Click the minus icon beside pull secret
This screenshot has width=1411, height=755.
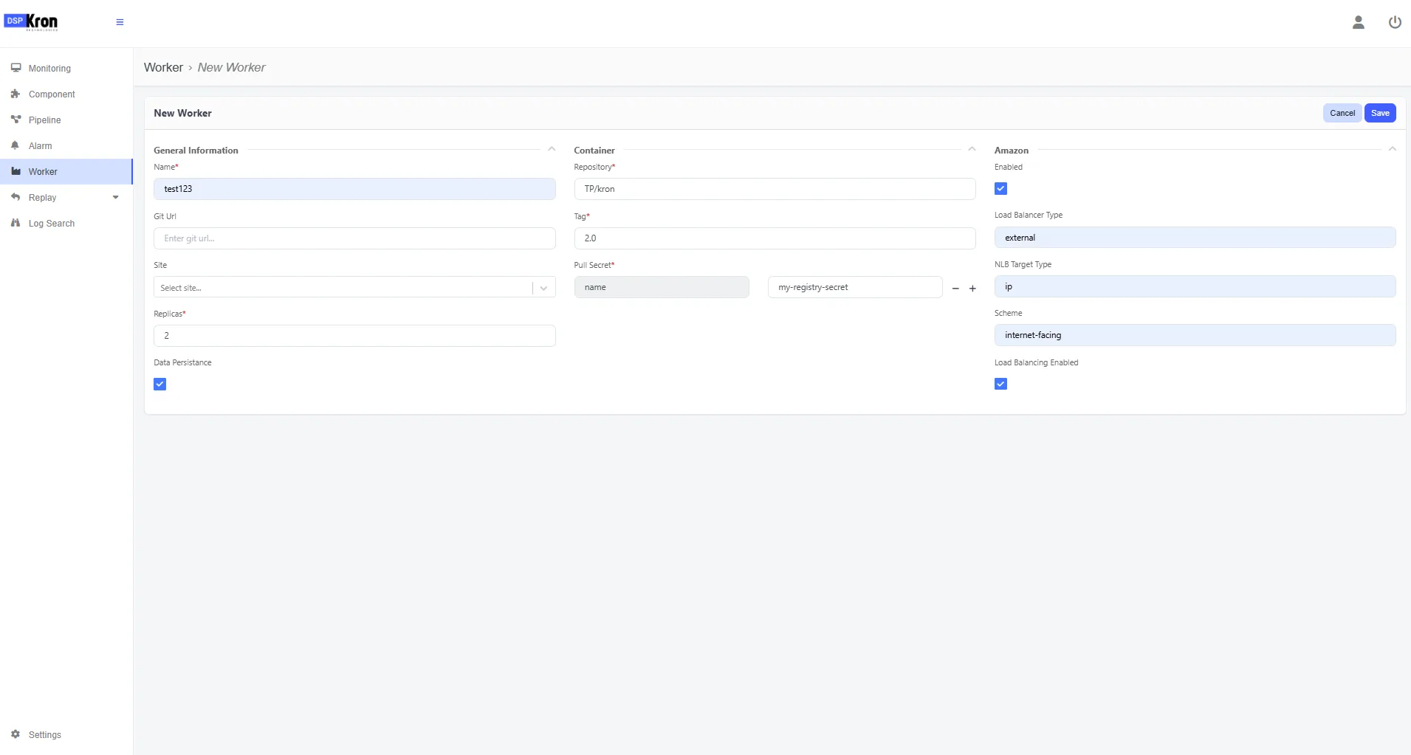[955, 289]
